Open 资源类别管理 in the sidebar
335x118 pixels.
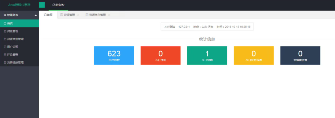20,39
